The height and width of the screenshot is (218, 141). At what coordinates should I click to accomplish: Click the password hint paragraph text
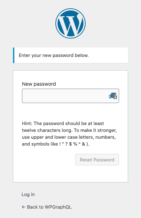(69, 134)
